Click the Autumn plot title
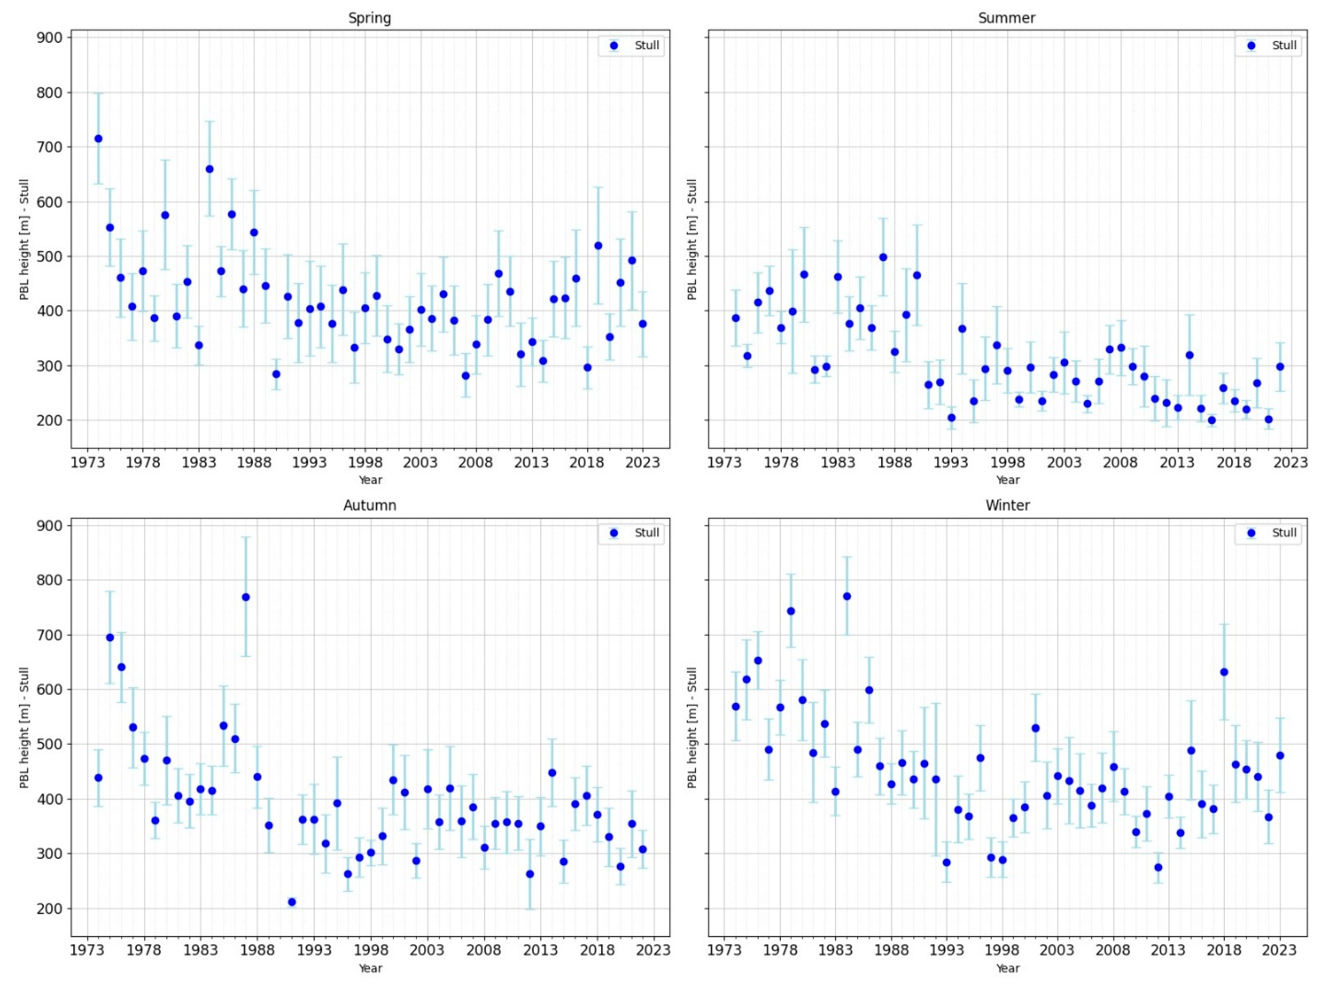This screenshot has width=1317, height=985. tap(370, 505)
